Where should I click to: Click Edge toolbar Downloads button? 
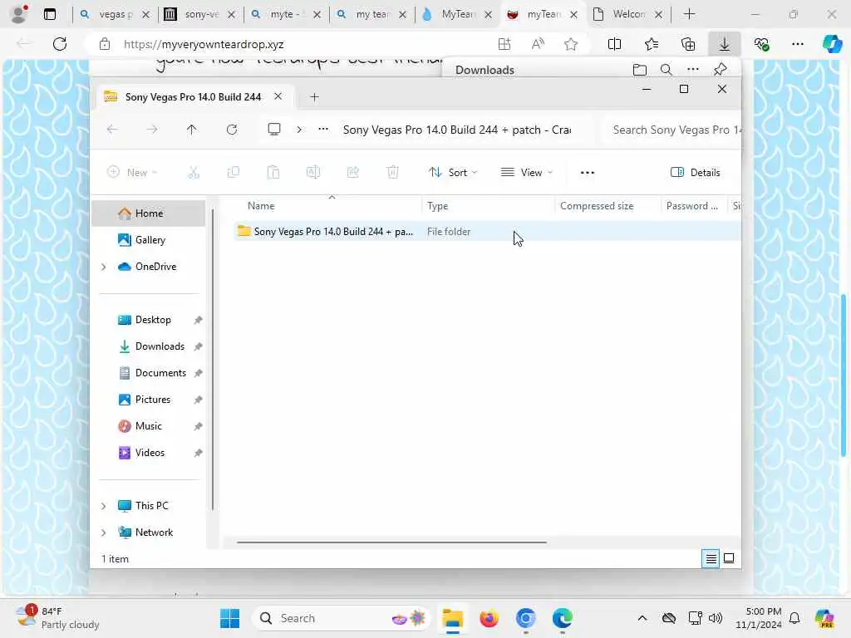(725, 45)
